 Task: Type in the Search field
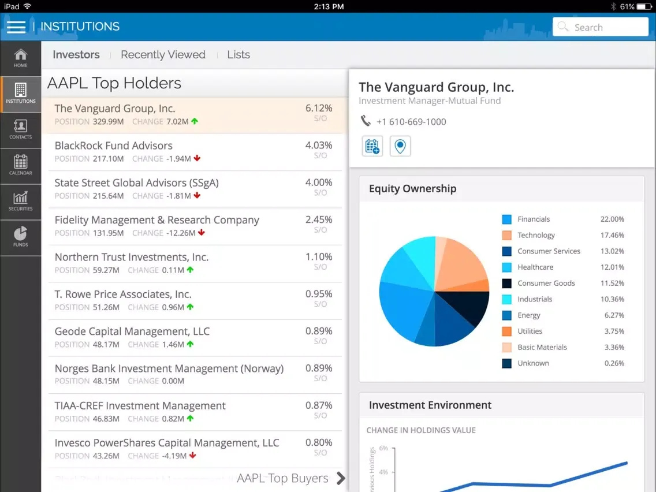[x=601, y=27]
